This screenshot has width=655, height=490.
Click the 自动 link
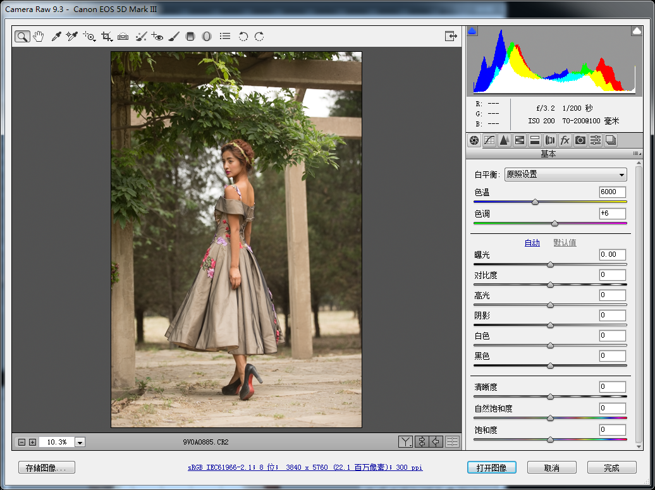[x=532, y=243]
